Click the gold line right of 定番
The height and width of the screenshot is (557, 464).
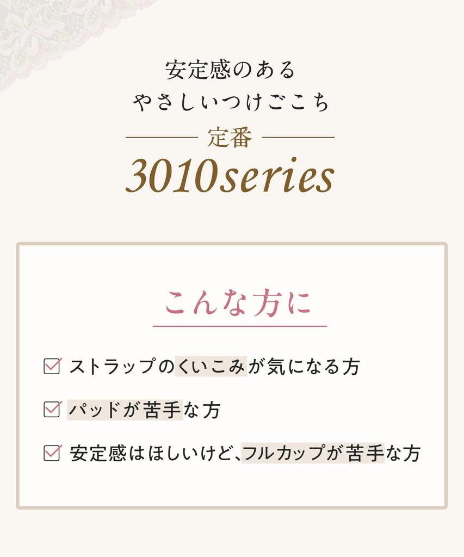pyautogui.click(x=298, y=138)
